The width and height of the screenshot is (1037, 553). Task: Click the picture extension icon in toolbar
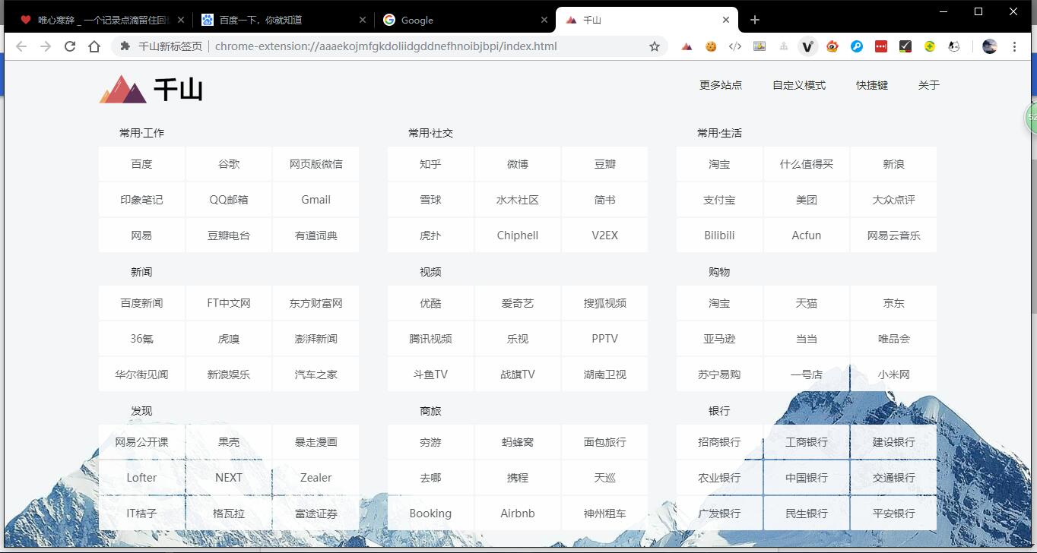(x=760, y=46)
